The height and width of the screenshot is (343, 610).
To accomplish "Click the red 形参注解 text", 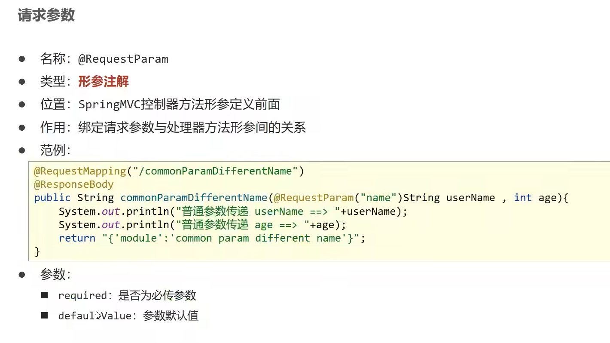I will (104, 82).
